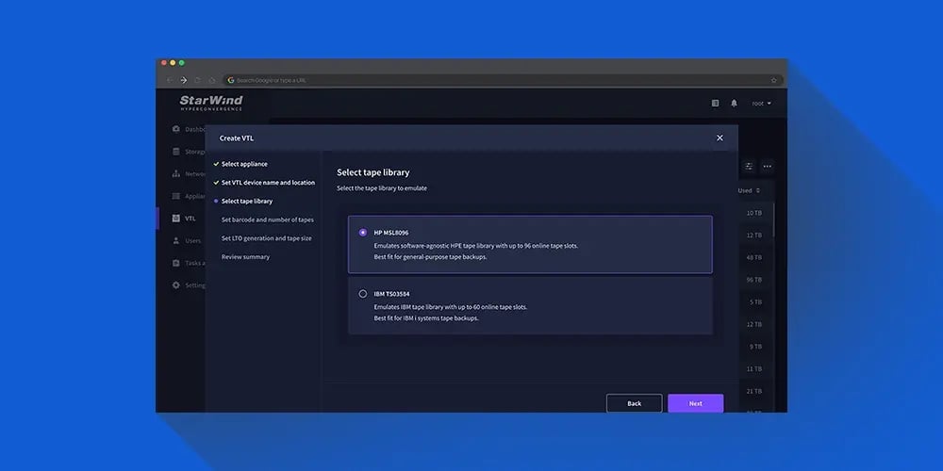Close the Create VTL dialog
The image size is (943, 471).
point(720,138)
